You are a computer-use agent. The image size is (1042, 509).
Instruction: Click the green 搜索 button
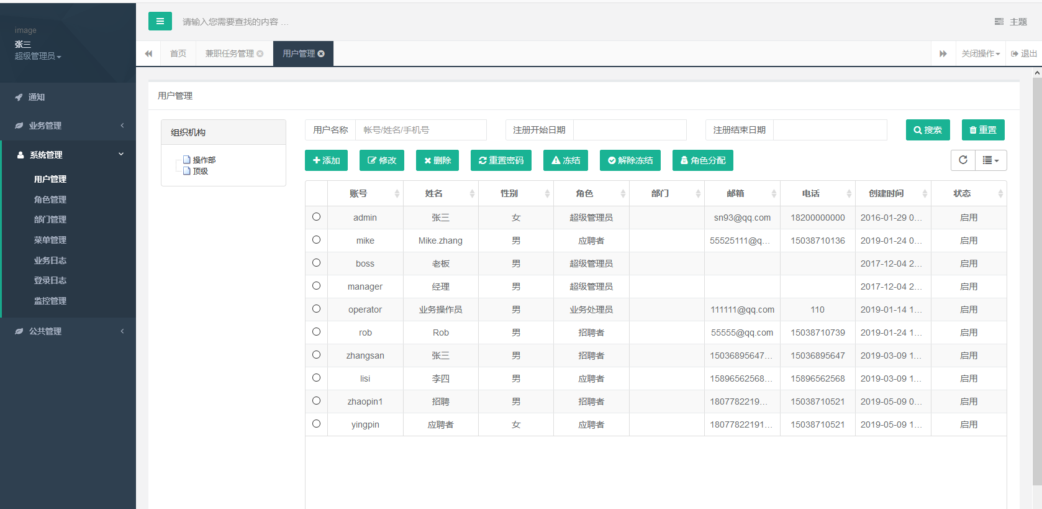coord(927,130)
